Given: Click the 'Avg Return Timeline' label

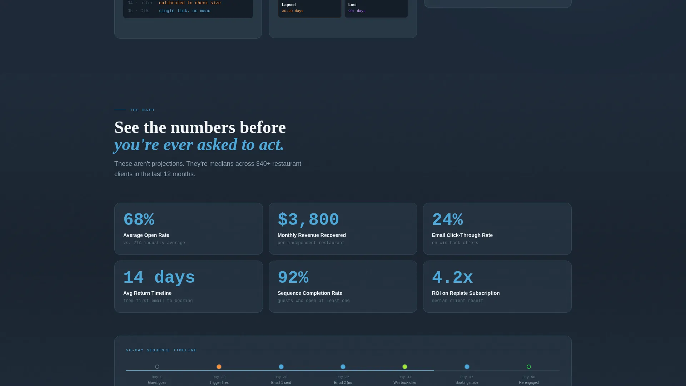Looking at the screenshot, I should point(147,293).
